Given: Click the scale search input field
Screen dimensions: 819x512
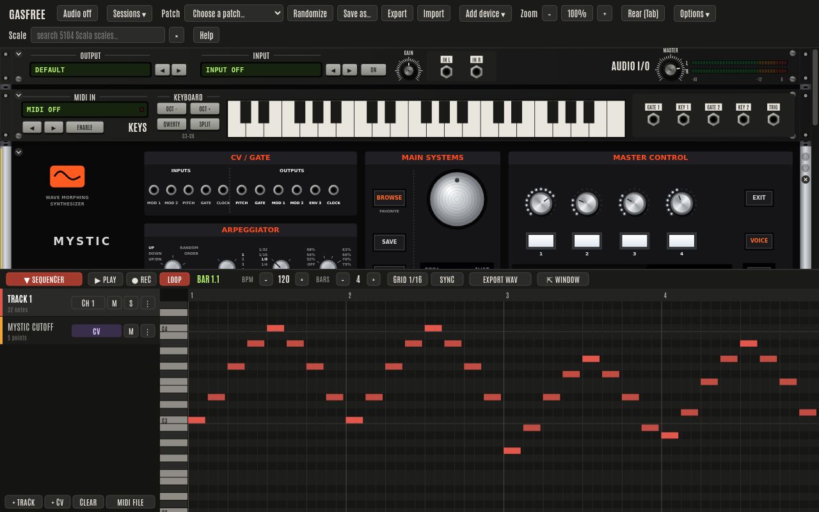Looking at the screenshot, I should (98, 35).
